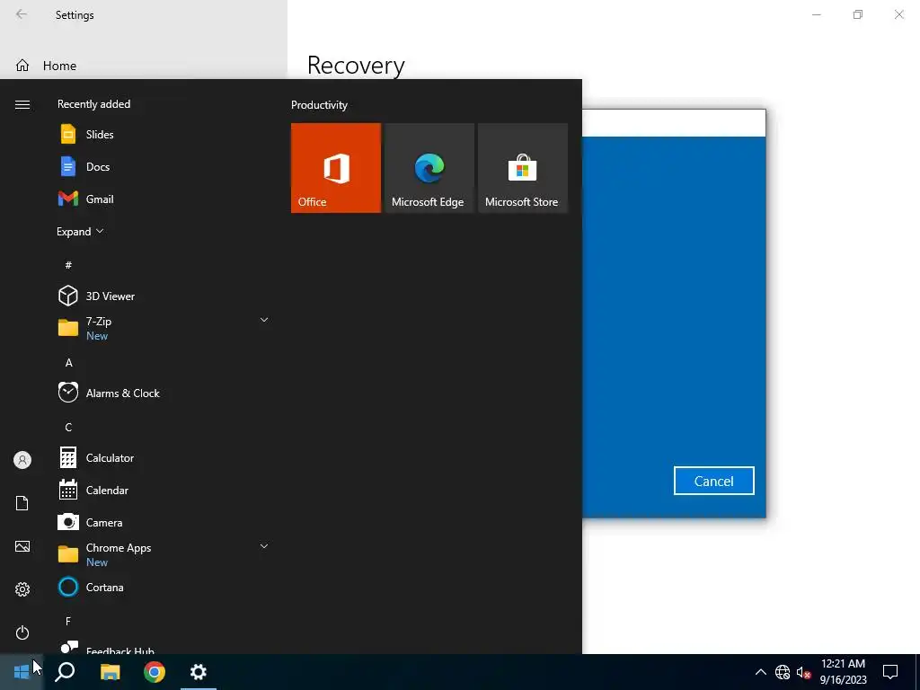
Task: Click Settings back arrow
Action: pos(22,14)
